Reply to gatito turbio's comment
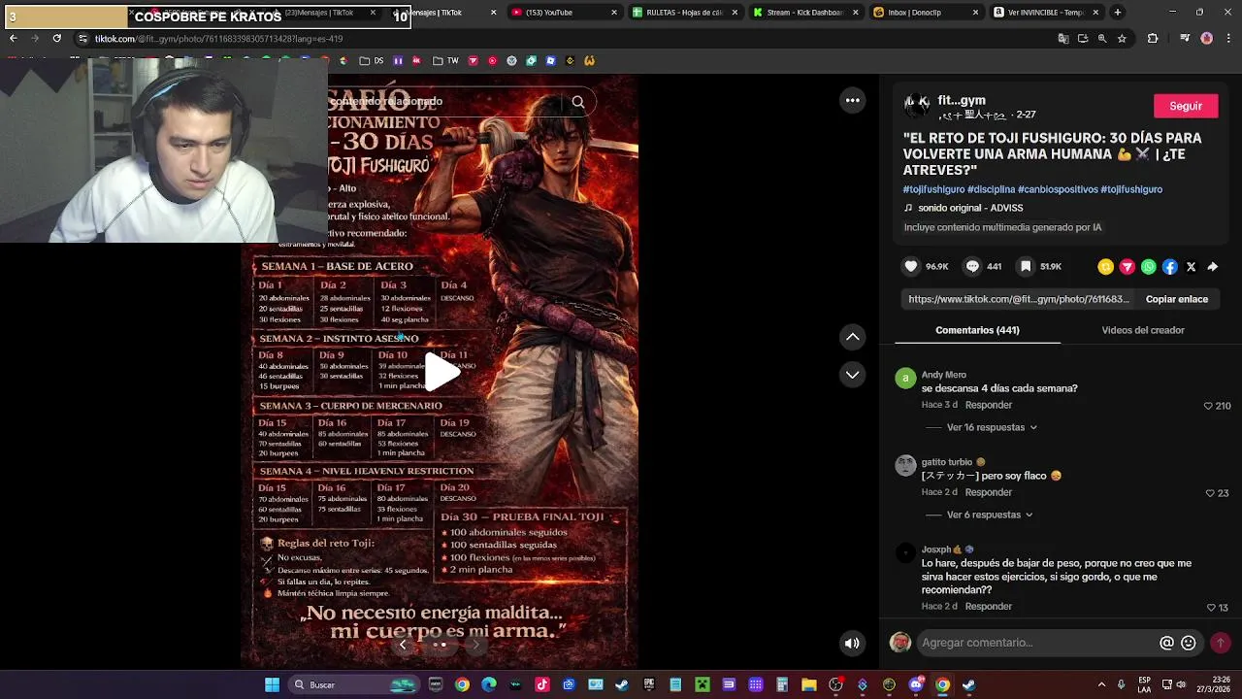The image size is (1242, 699). pyautogui.click(x=989, y=492)
